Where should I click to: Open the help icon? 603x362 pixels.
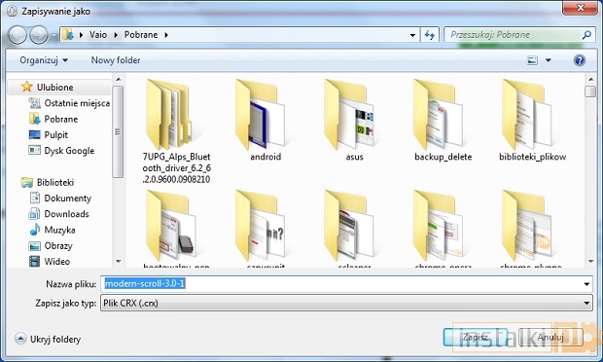click(x=579, y=60)
